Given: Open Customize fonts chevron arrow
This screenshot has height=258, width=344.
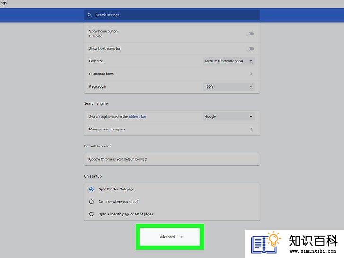Looking at the screenshot, I should point(252,74).
